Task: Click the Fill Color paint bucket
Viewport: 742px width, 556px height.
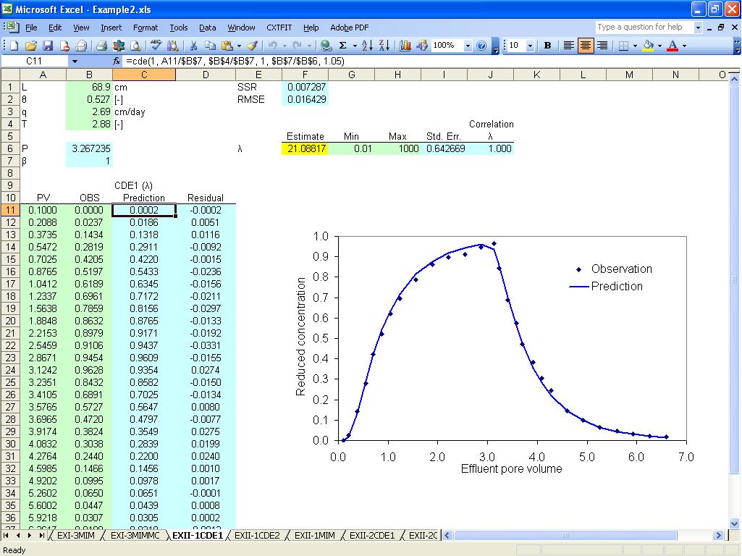Action: click(648, 46)
